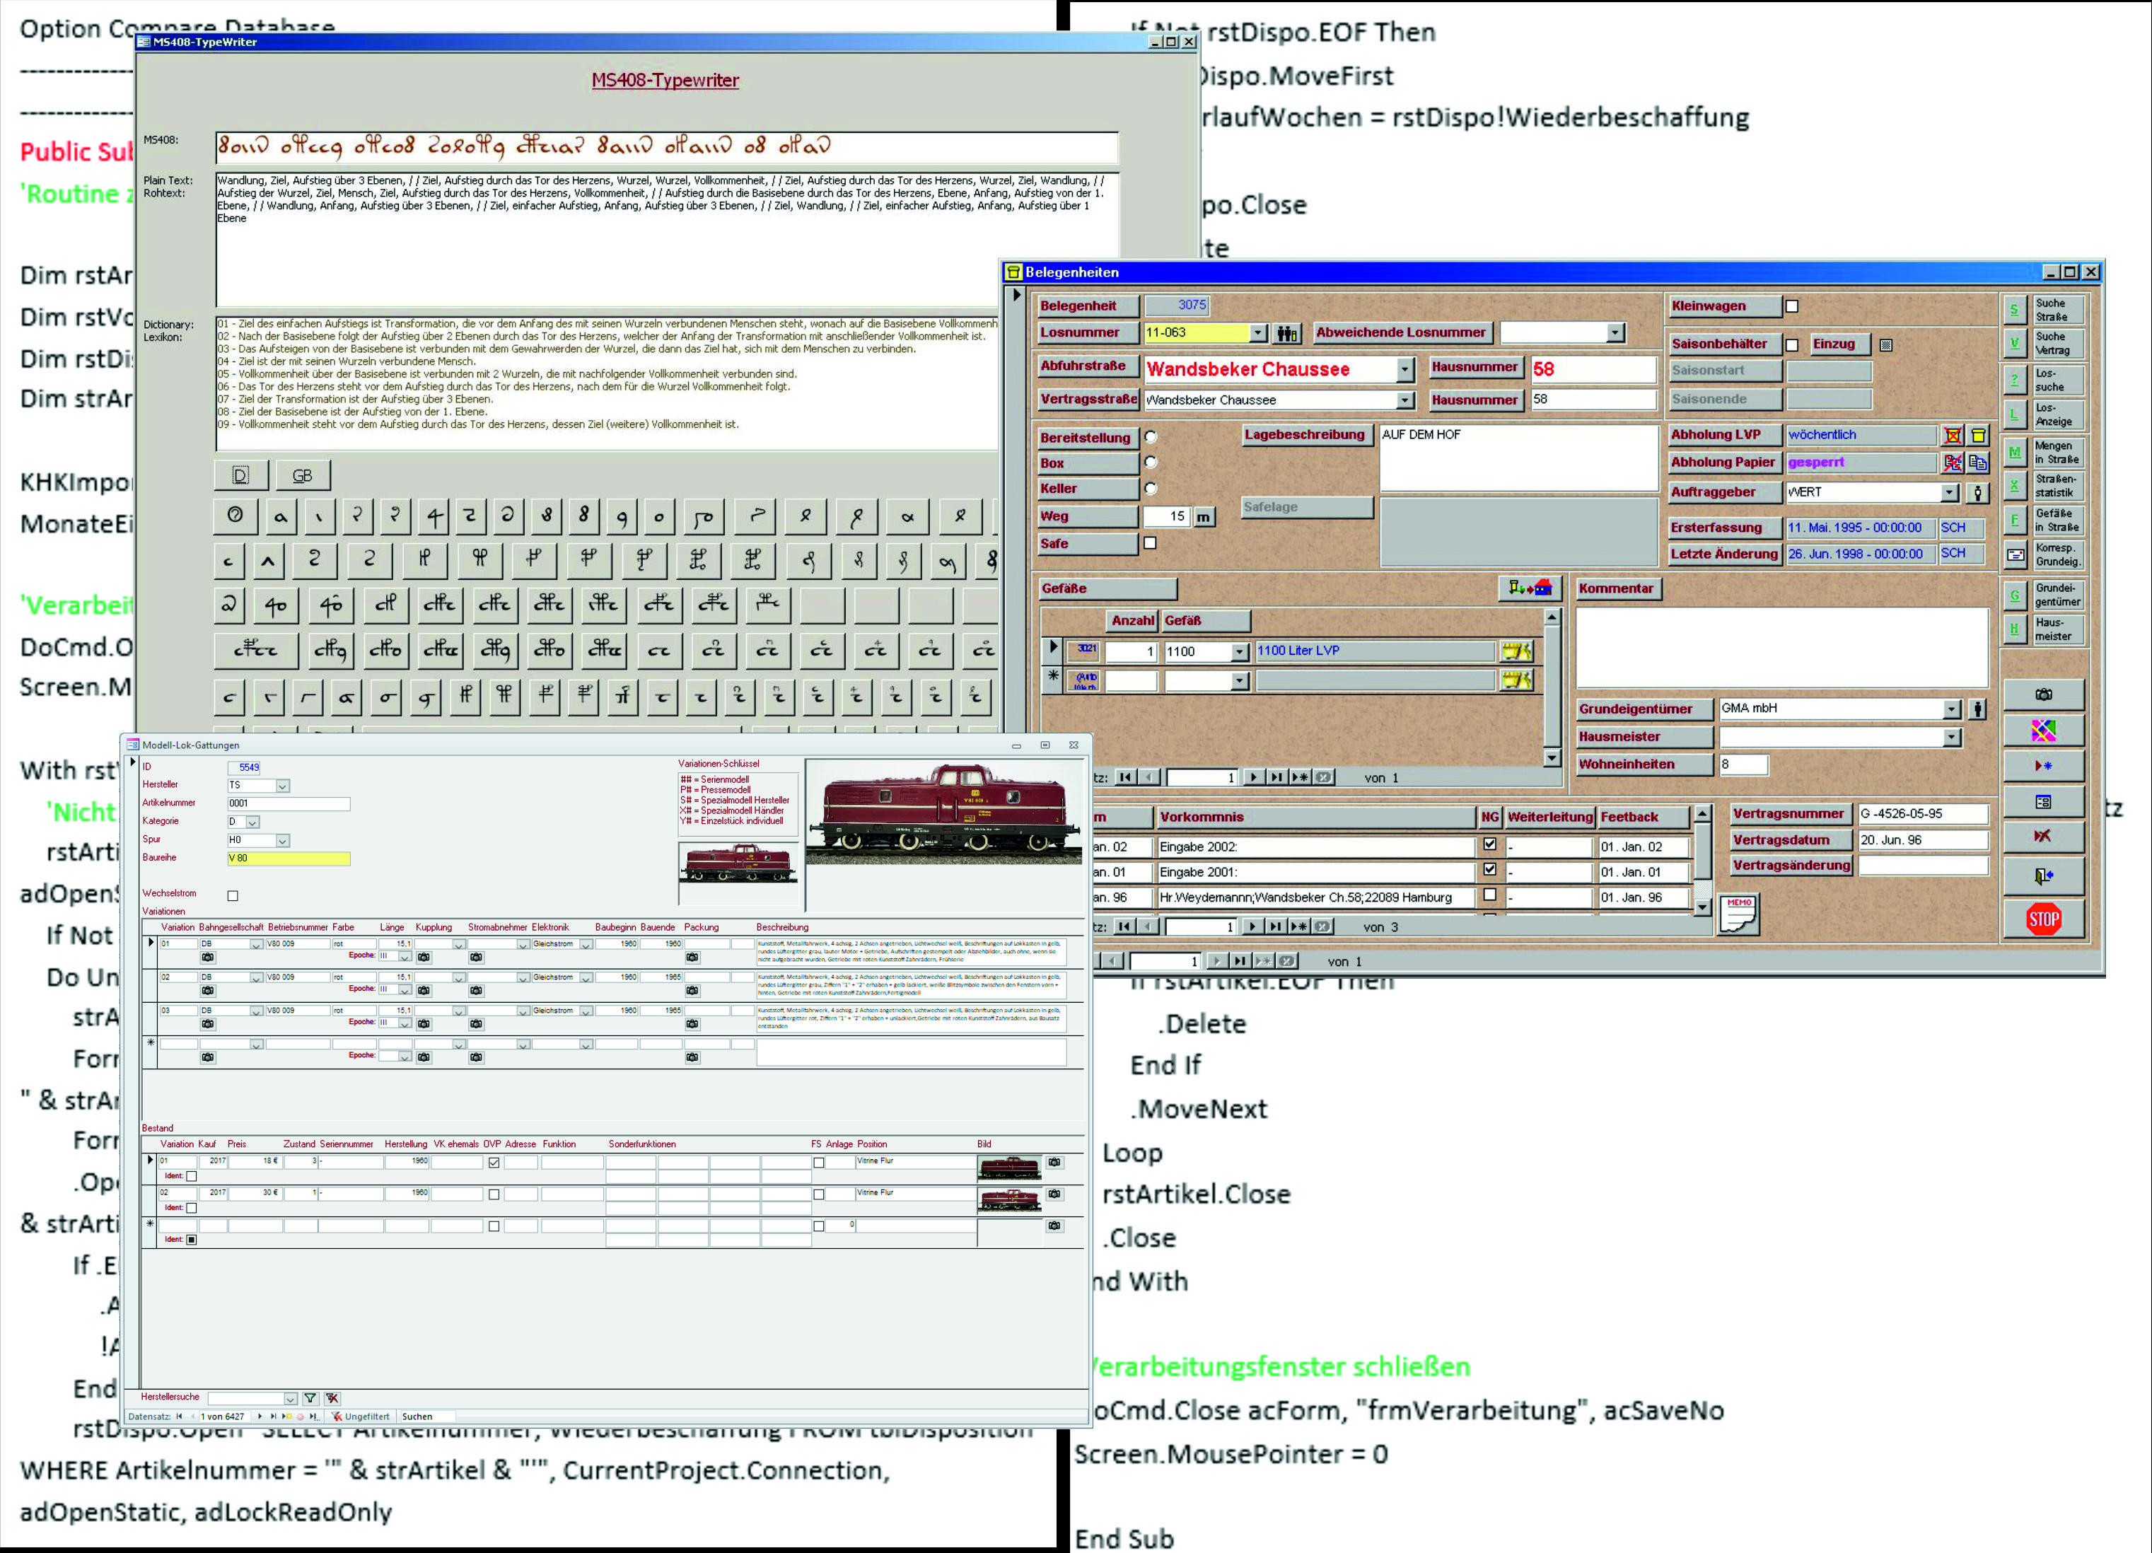Click person icon next to Grundeigentümer GMA mbH
2152x1553 pixels.
tap(1977, 709)
